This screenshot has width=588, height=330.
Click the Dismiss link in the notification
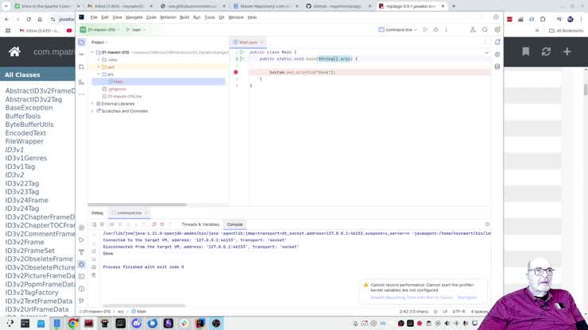[467, 297]
